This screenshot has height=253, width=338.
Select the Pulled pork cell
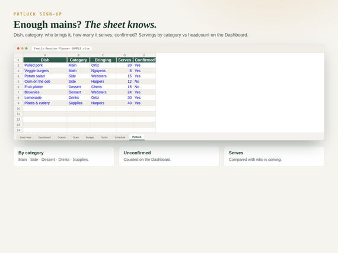tap(45, 66)
